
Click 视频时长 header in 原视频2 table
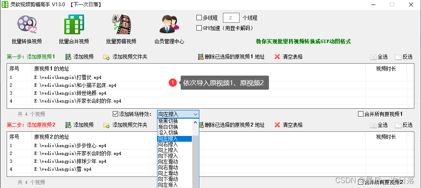386,137
